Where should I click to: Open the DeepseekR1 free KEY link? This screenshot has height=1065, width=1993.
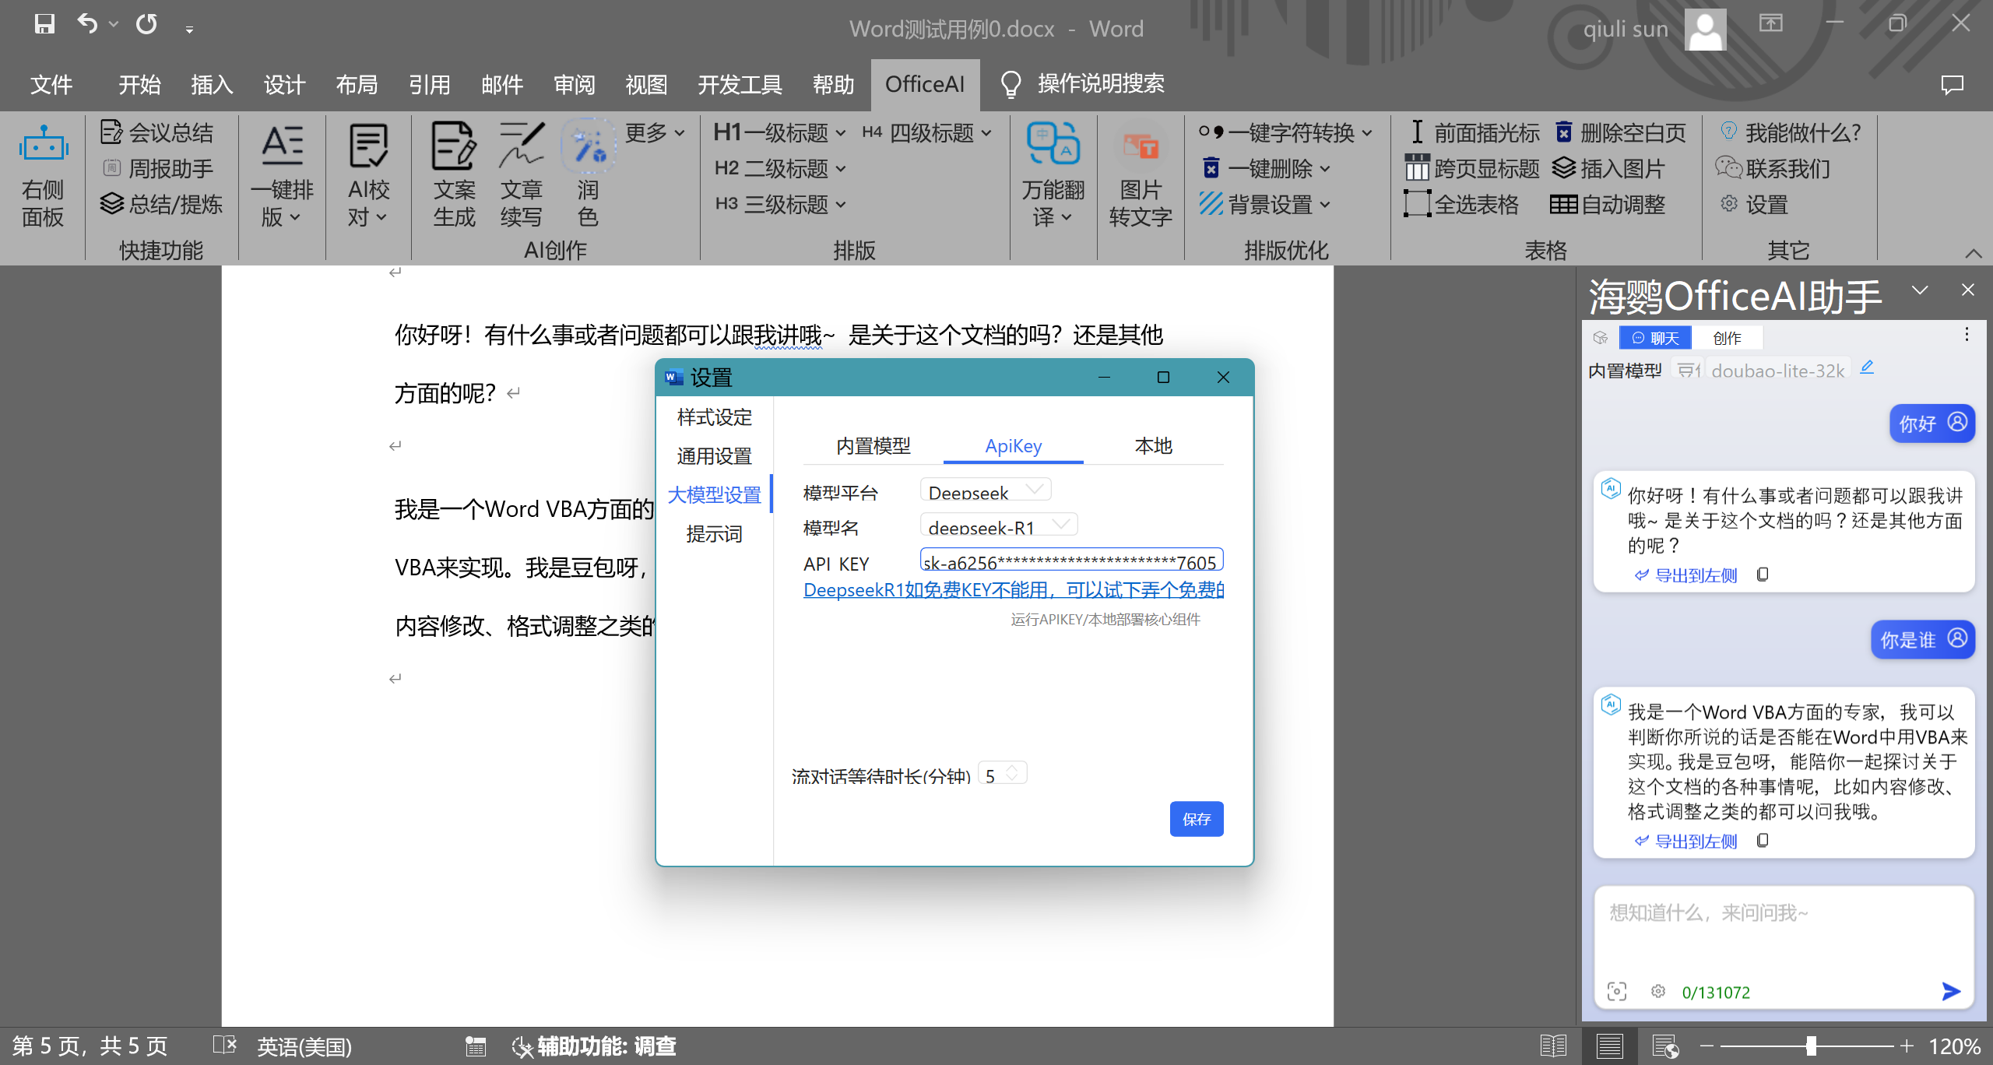[x=1012, y=590]
